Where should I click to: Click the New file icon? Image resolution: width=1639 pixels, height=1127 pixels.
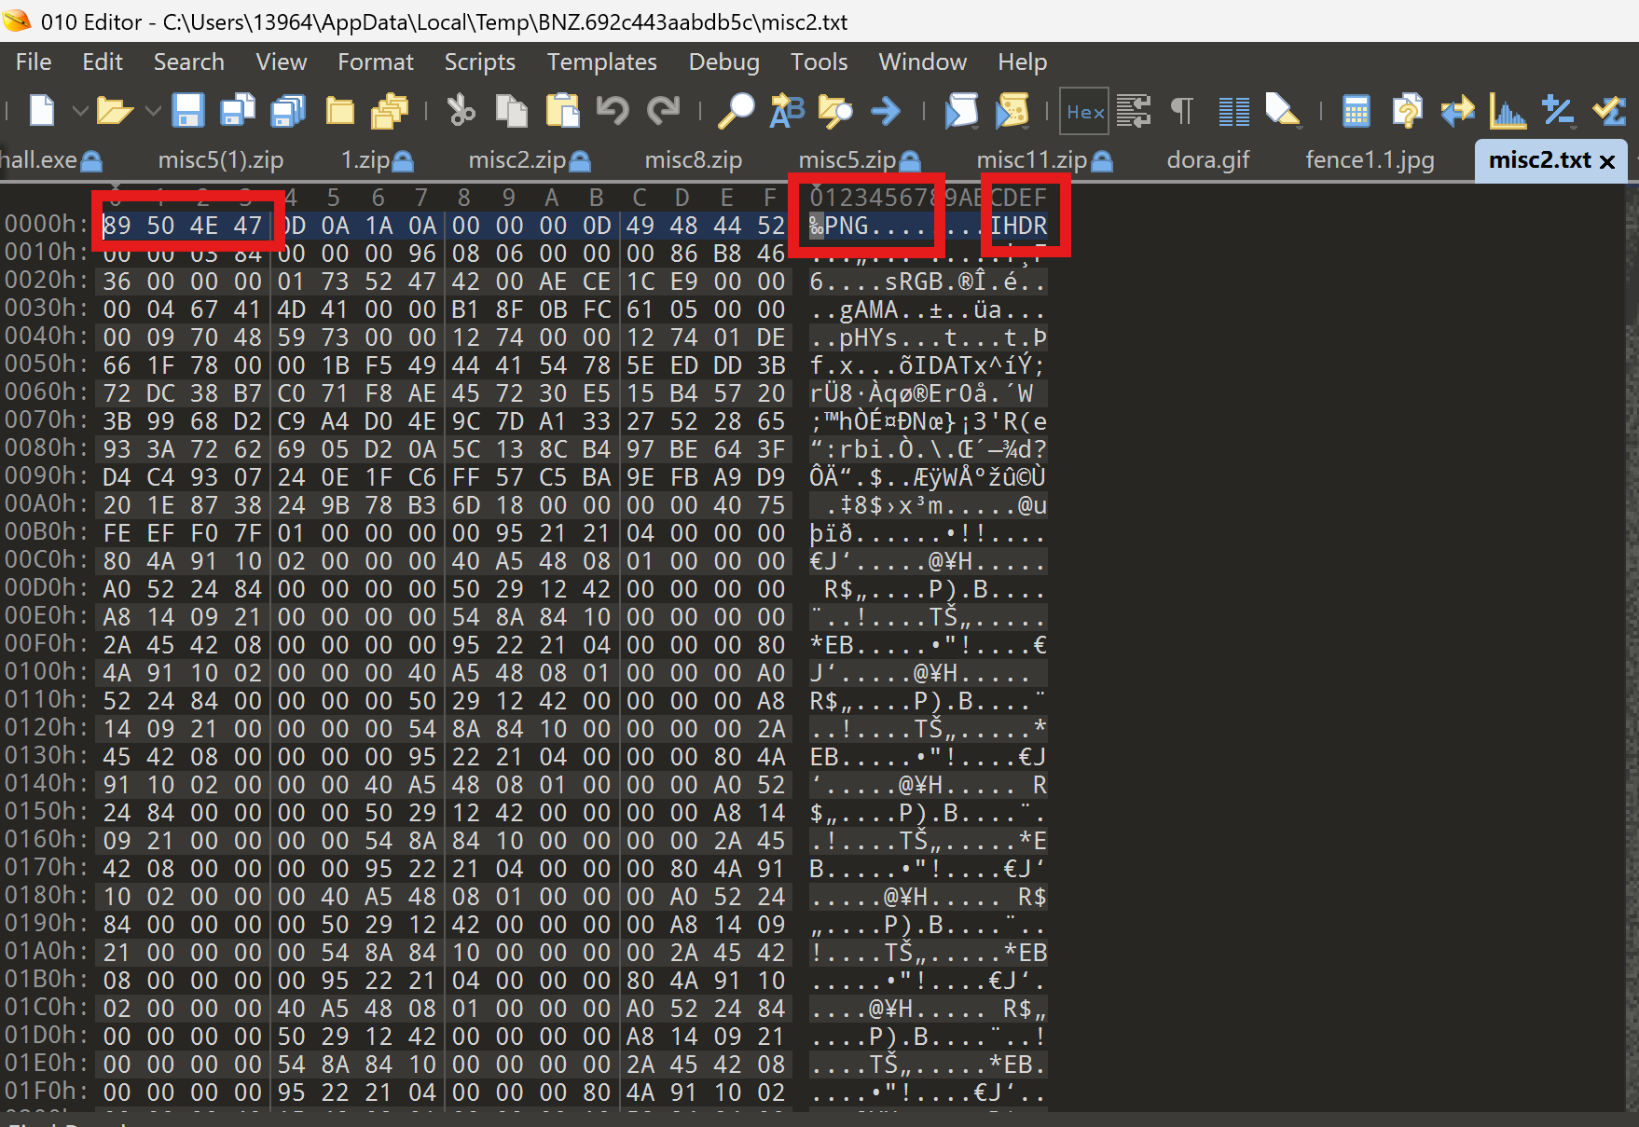tap(42, 111)
